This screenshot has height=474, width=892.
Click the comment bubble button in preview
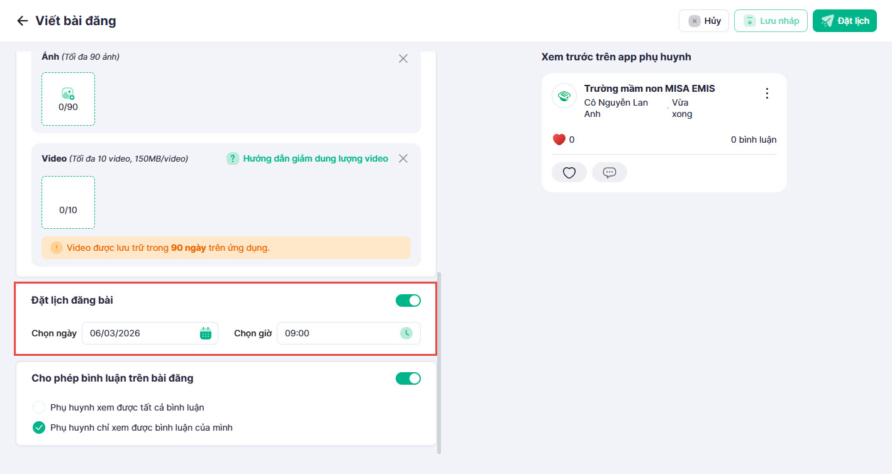click(609, 173)
